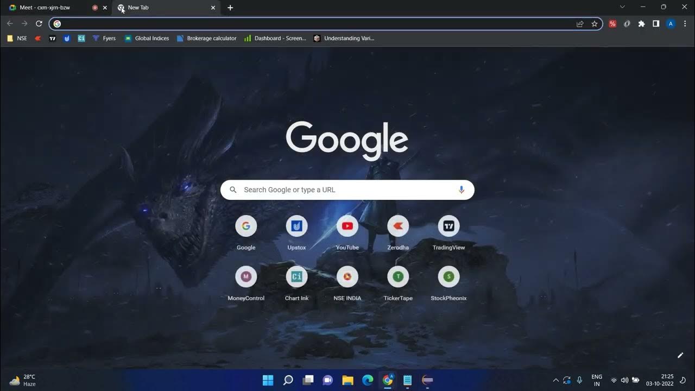Open the StockPheonix shortcut tile
The image size is (695, 391).
pyautogui.click(x=448, y=283)
